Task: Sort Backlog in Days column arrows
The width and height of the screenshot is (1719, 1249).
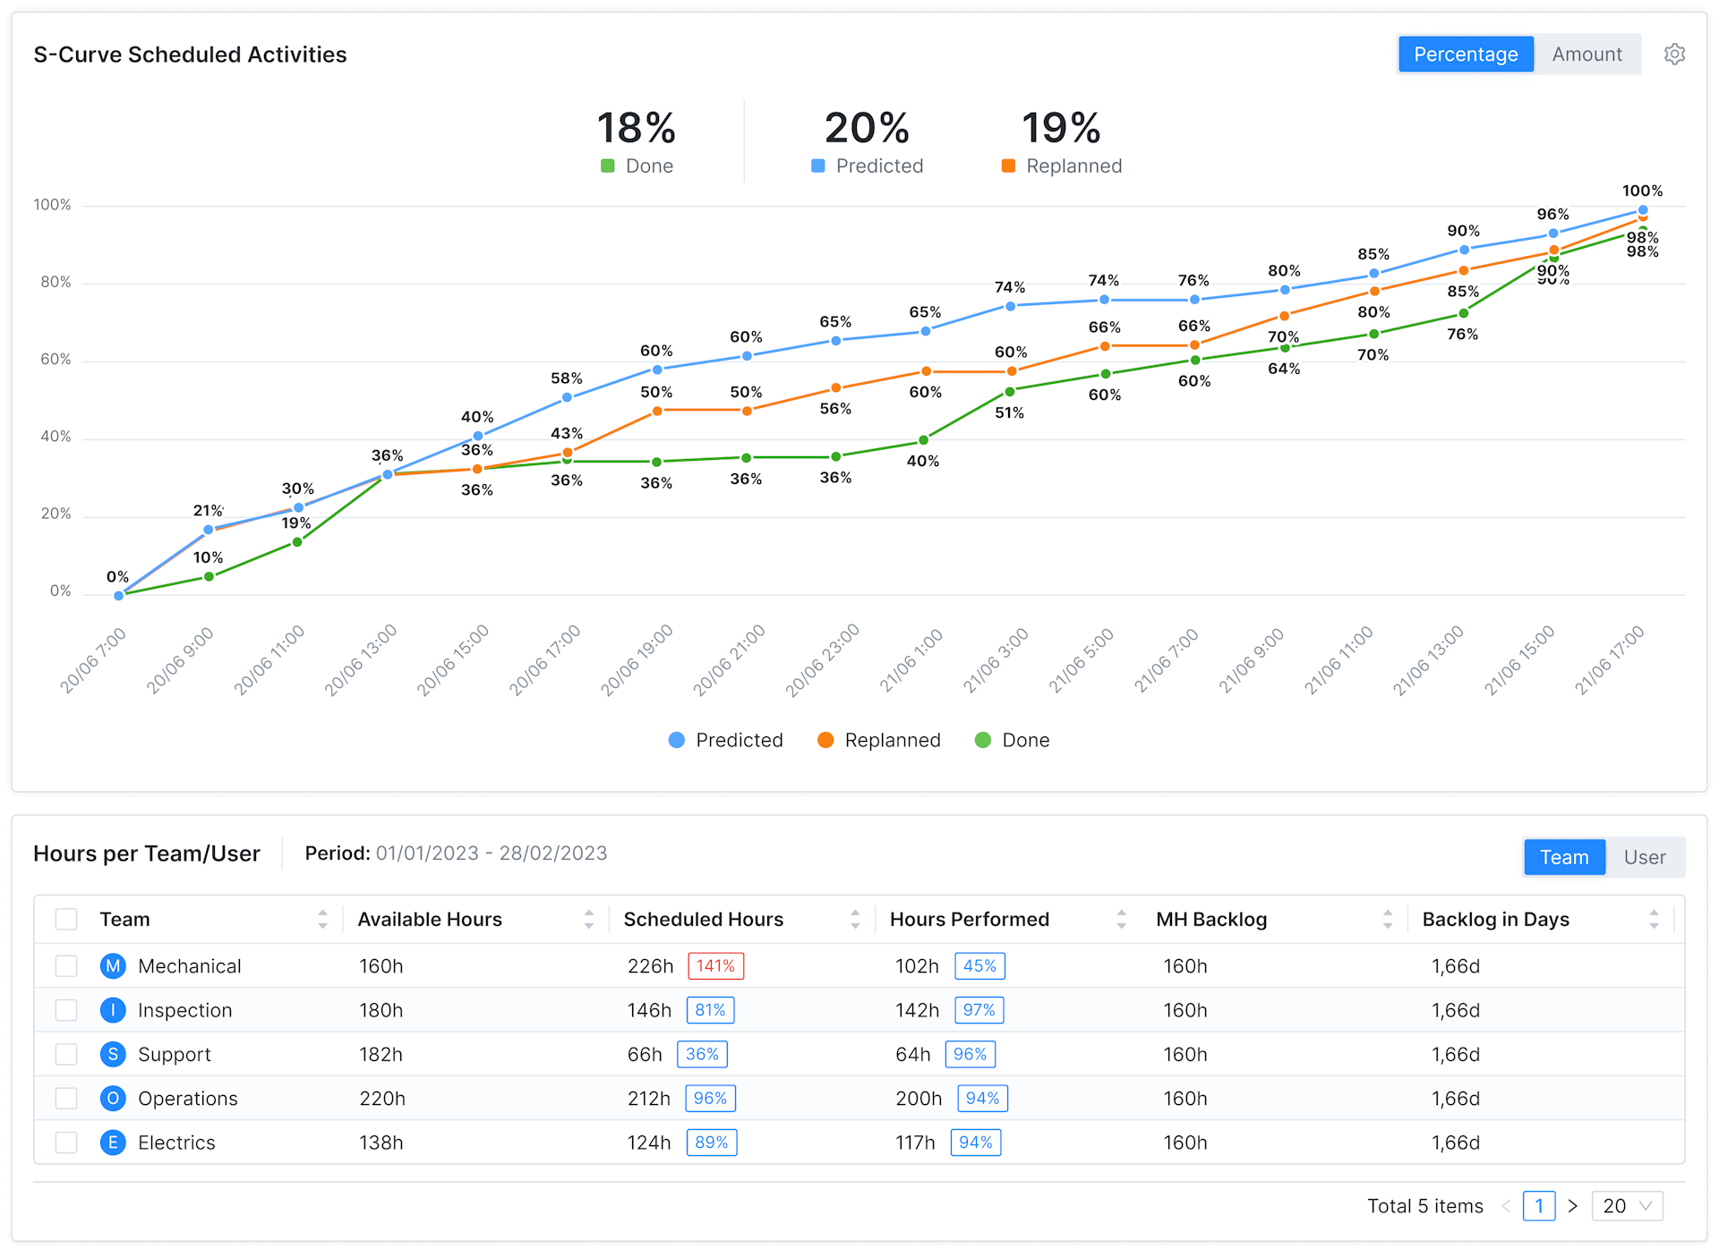Action: click(x=1654, y=920)
